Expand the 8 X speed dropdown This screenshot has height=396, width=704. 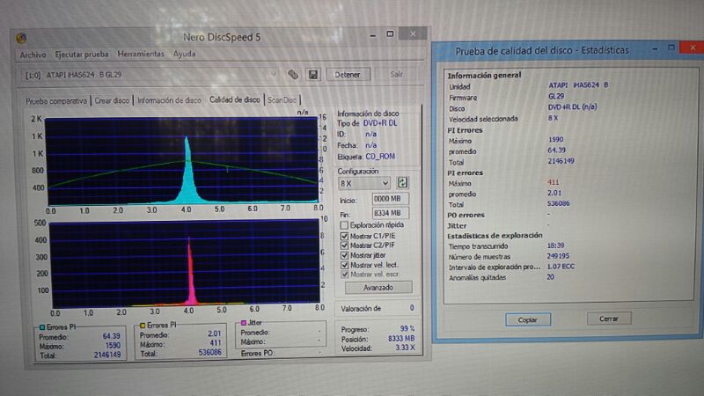385,183
